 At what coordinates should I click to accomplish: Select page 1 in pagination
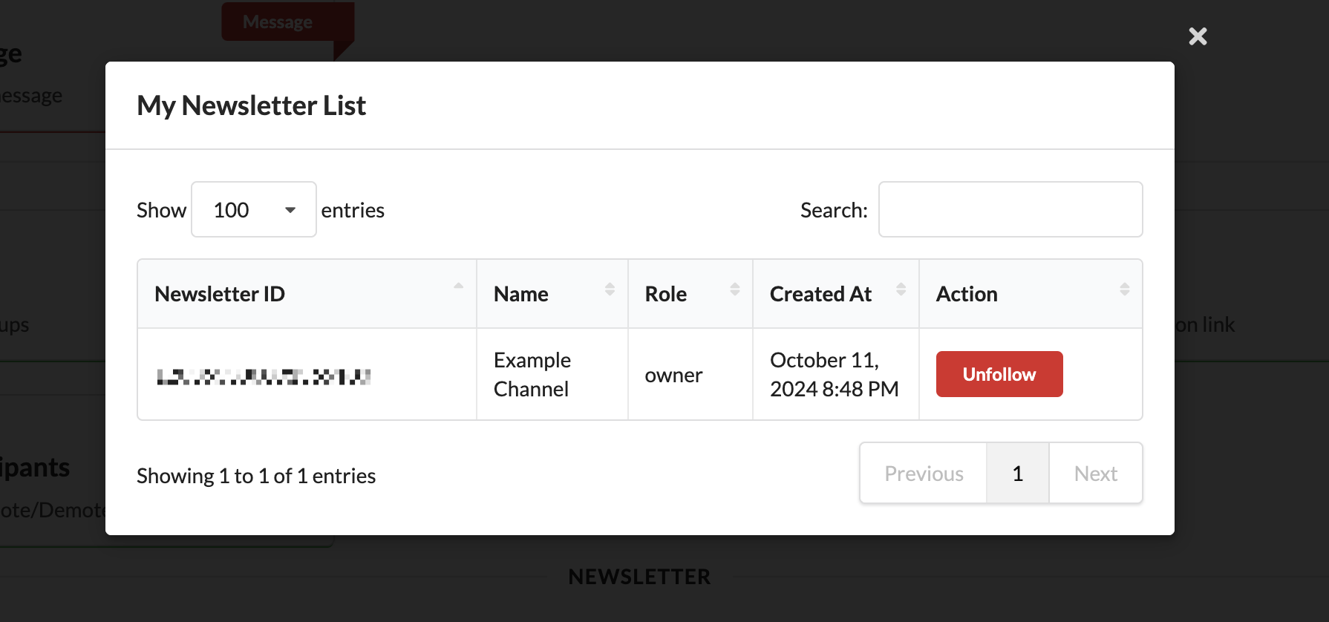pos(1017,474)
